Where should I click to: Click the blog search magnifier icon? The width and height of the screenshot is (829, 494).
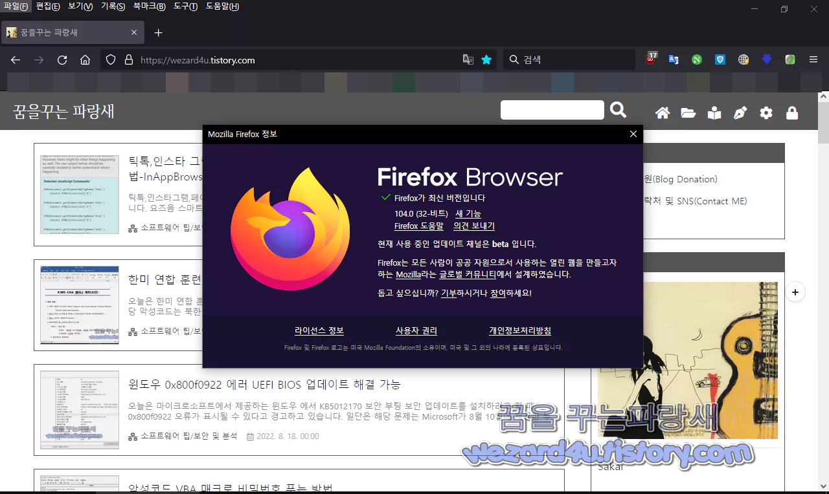[x=618, y=110]
